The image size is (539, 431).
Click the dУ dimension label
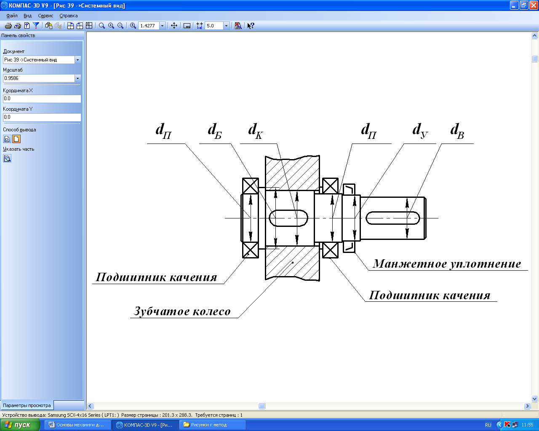[x=420, y=130]
